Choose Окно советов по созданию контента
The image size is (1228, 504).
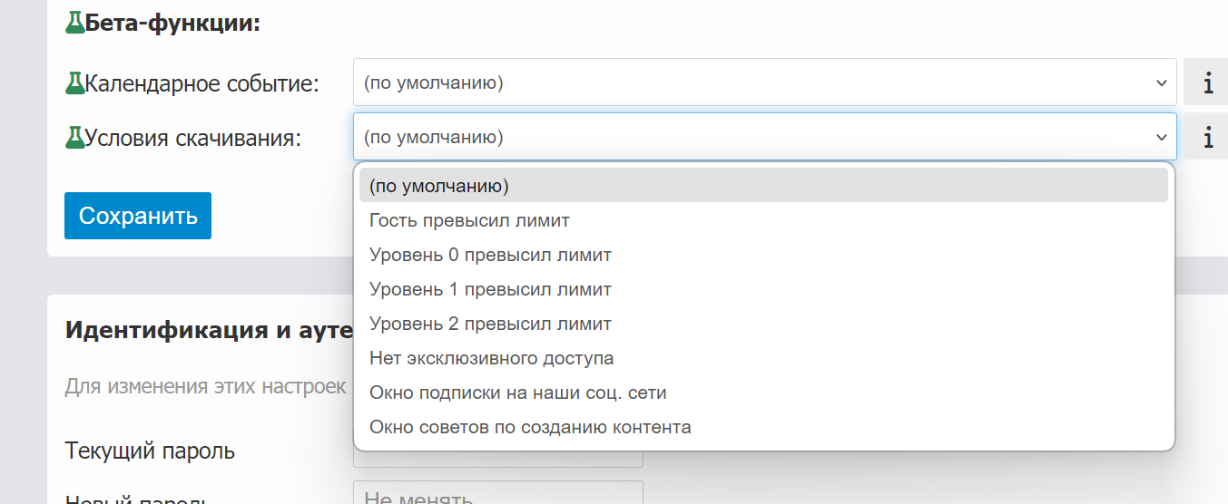click(530, 427)
